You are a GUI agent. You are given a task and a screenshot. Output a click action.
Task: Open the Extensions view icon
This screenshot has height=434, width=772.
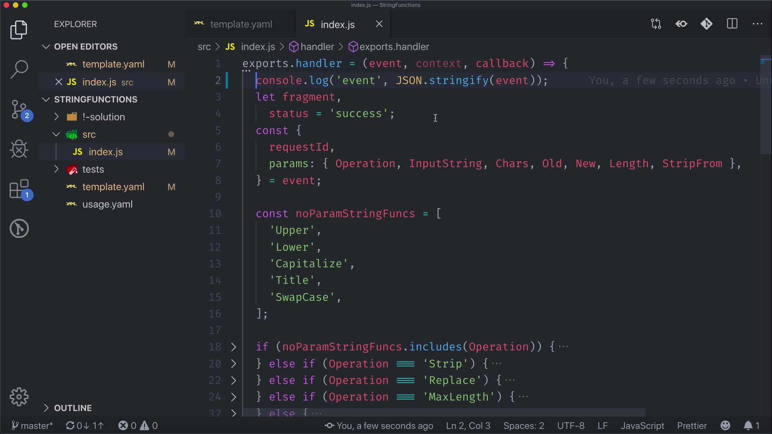tap(19, 189)
